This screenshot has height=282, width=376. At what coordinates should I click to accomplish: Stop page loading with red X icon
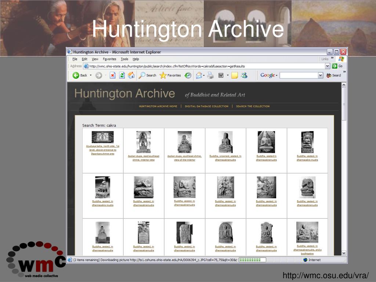coord(112,75)
